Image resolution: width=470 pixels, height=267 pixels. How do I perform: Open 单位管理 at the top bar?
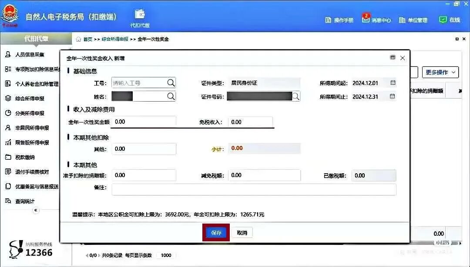click(x=413, y=20)
